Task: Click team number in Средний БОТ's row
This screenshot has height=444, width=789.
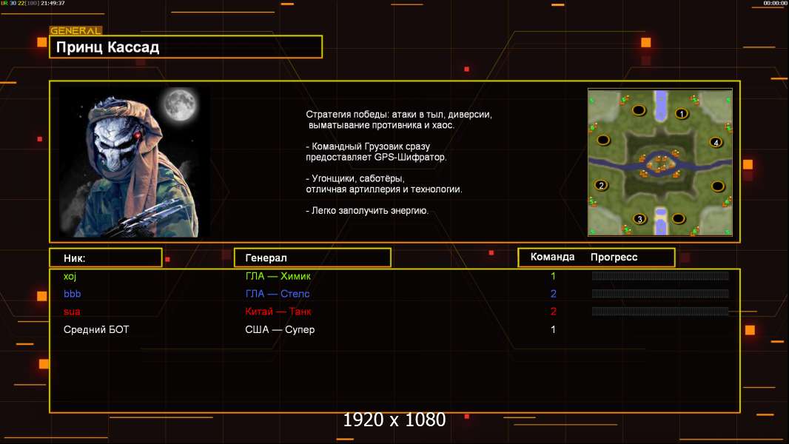Action: point(553,330)
